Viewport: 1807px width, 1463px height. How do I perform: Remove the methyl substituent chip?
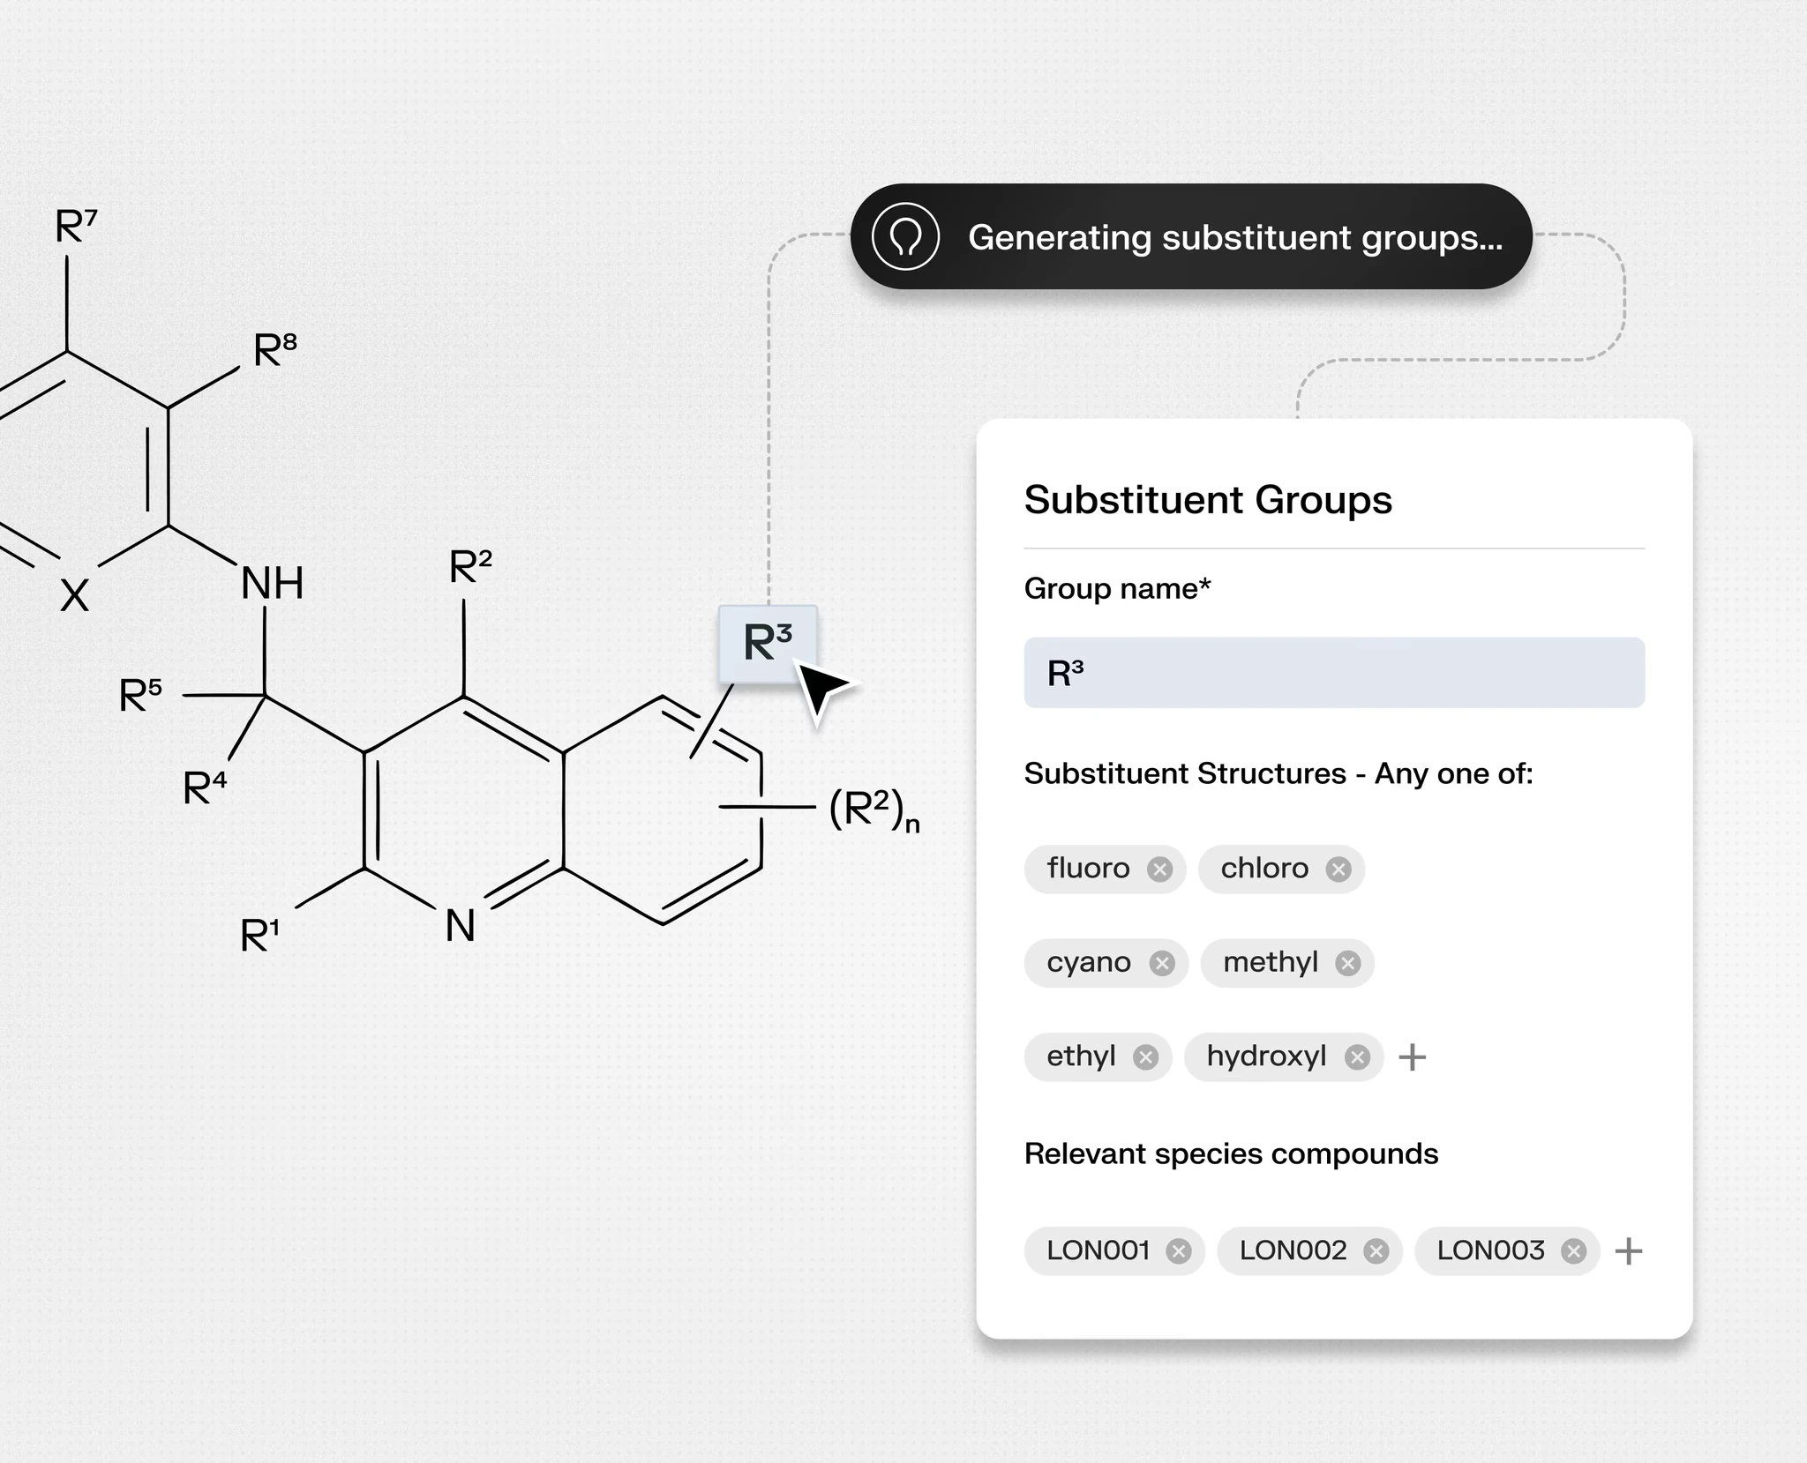[1347, 963]
